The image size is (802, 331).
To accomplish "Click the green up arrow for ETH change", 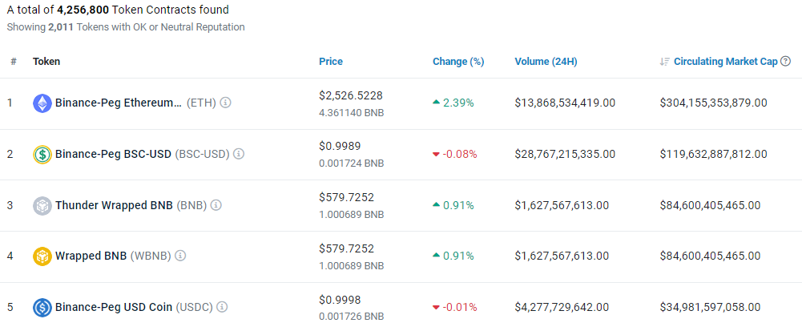I will coord(437,103).
